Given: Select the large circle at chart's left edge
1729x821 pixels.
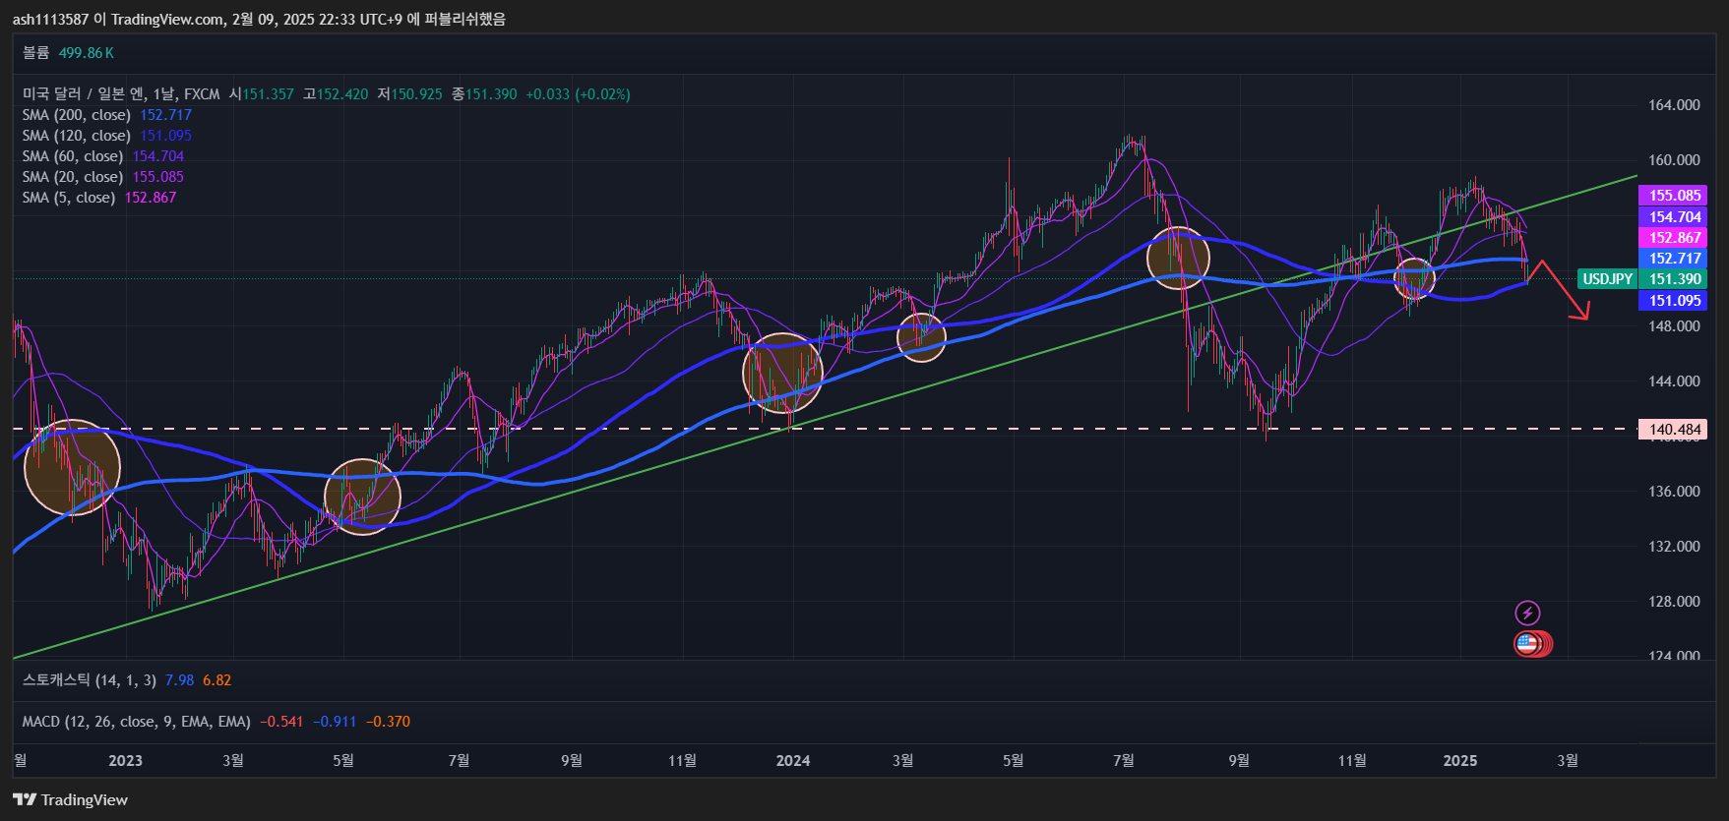Looking at the screenshot, I should pos(72,467).
